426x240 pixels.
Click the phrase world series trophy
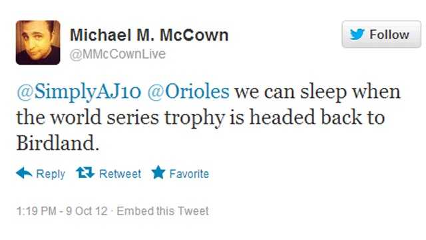pyautogui.click(x=138, y=118)
